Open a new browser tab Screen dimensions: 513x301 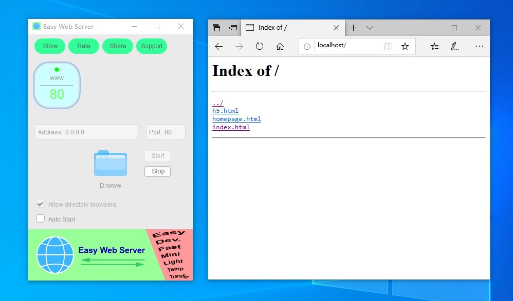pos(353,28)
